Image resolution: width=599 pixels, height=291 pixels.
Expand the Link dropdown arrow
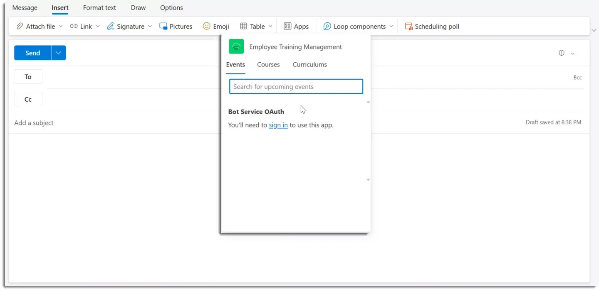(98, 26)
